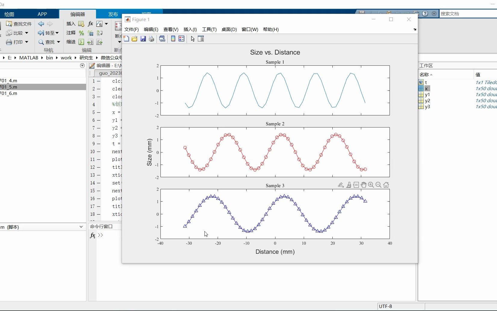Screen dimensions: 497x311
Task: Toggle the Edit Plot arrow tool
Action: pyautogui.click(x=193, y=39)
